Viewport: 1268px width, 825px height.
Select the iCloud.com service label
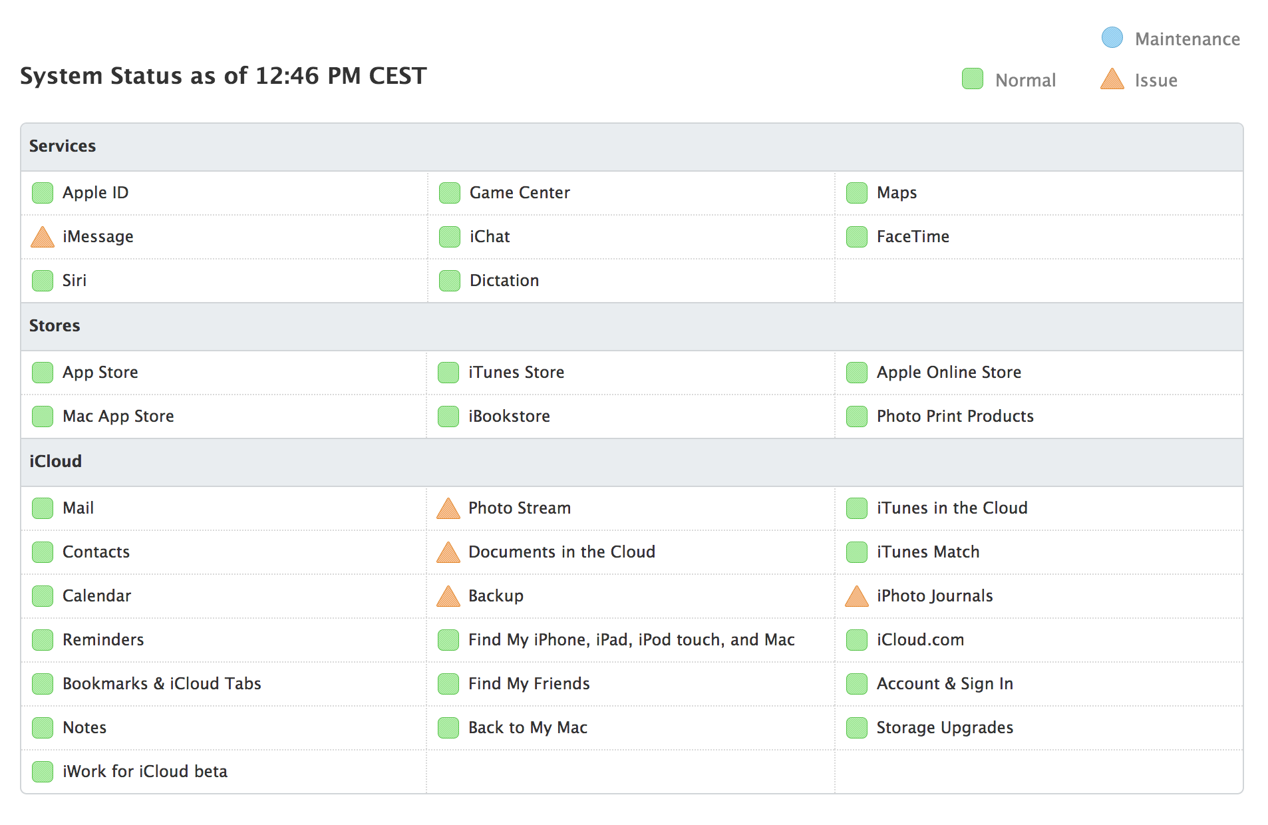coord(920,640)
